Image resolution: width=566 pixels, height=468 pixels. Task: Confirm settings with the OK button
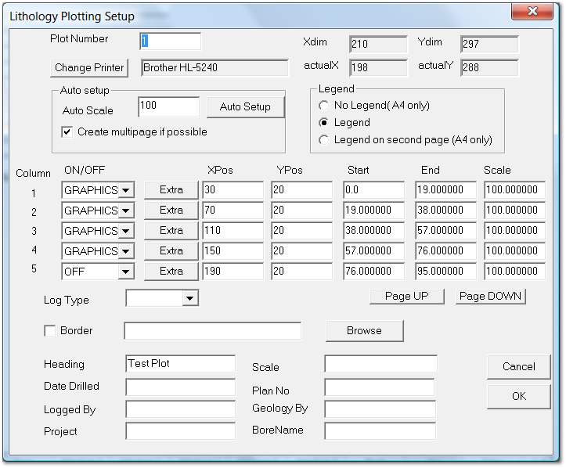click(518, 396)
